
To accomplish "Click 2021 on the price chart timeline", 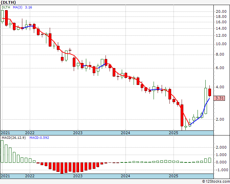I will point(5,133).
